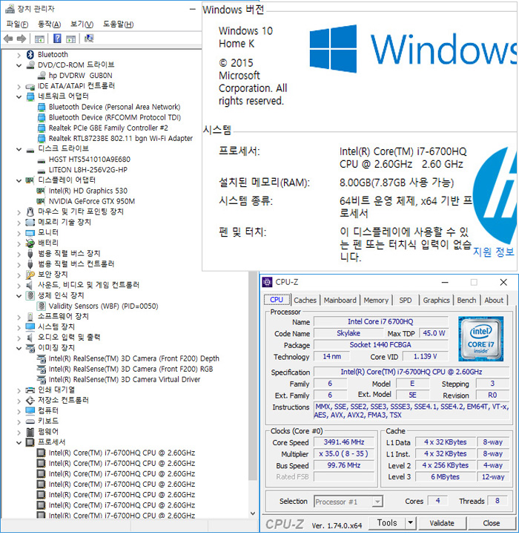Click the Specification field in CPU-Z

[x=411, y=372]
